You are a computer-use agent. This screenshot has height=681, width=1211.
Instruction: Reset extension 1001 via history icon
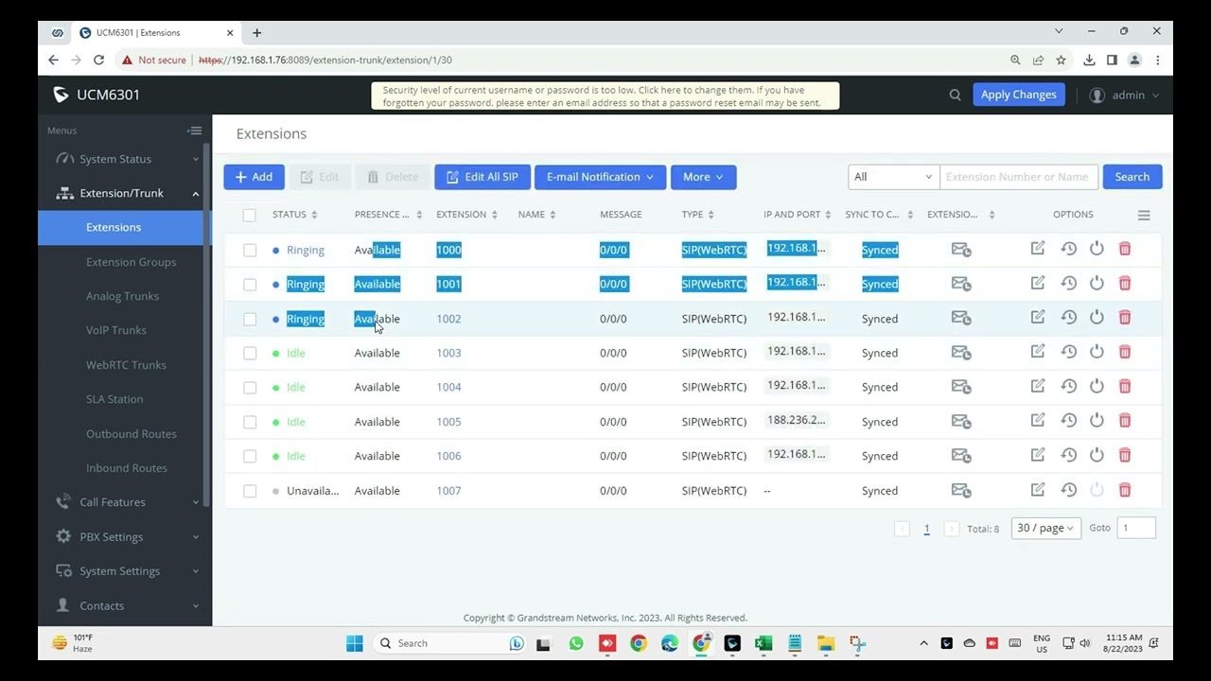tap(1068, 284)
